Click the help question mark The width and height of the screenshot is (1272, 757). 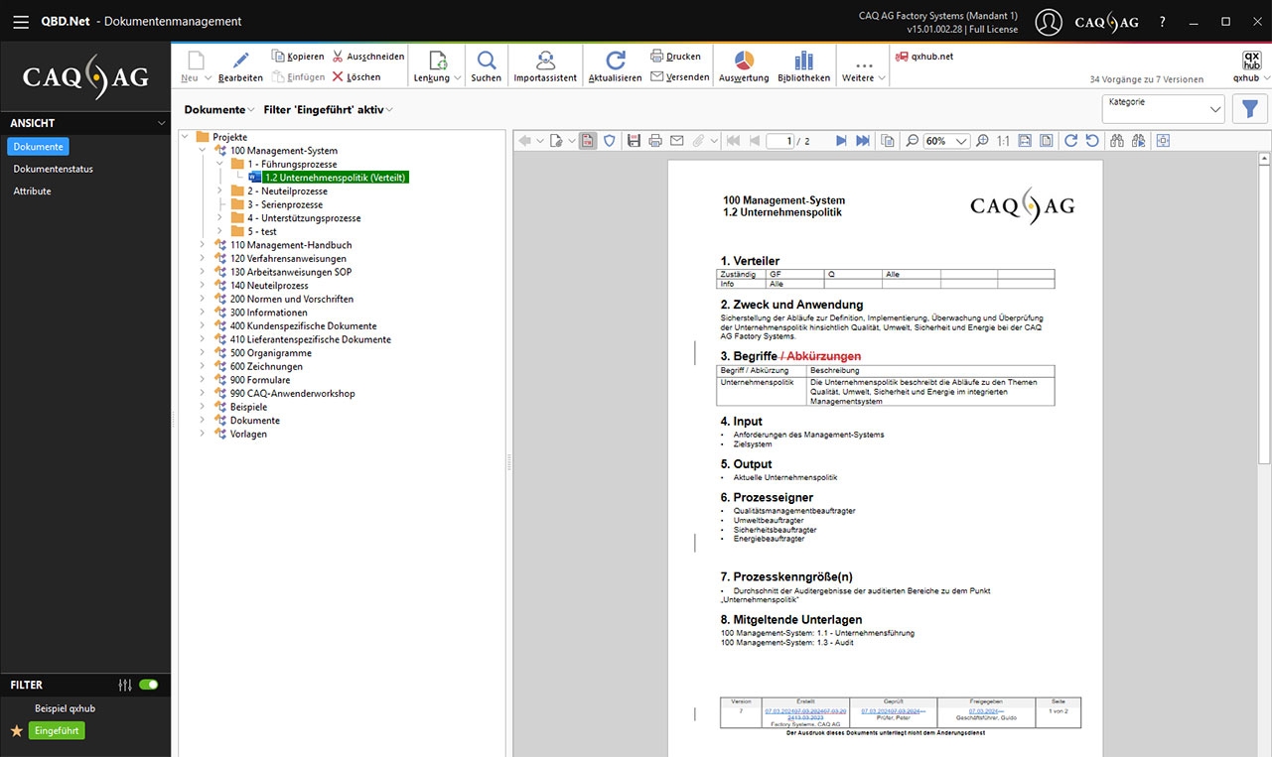point(1163,22)
